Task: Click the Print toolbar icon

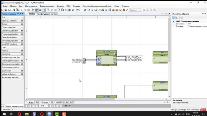Action: 14,10
